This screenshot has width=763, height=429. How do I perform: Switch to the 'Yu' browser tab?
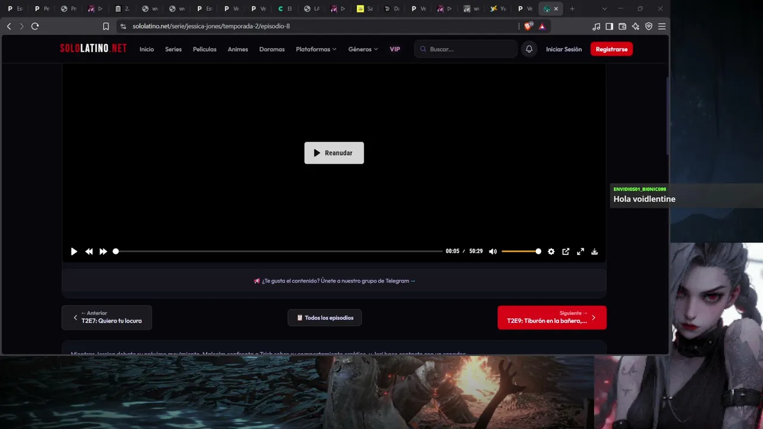click(498, 9)
